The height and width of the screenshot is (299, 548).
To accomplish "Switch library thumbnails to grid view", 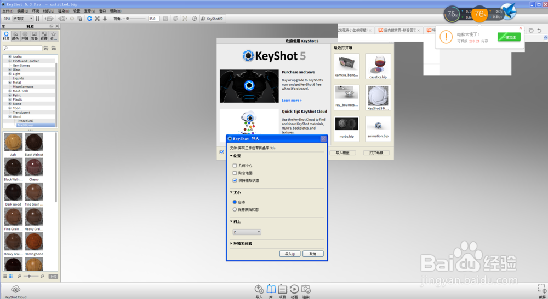I will (10, 276).
